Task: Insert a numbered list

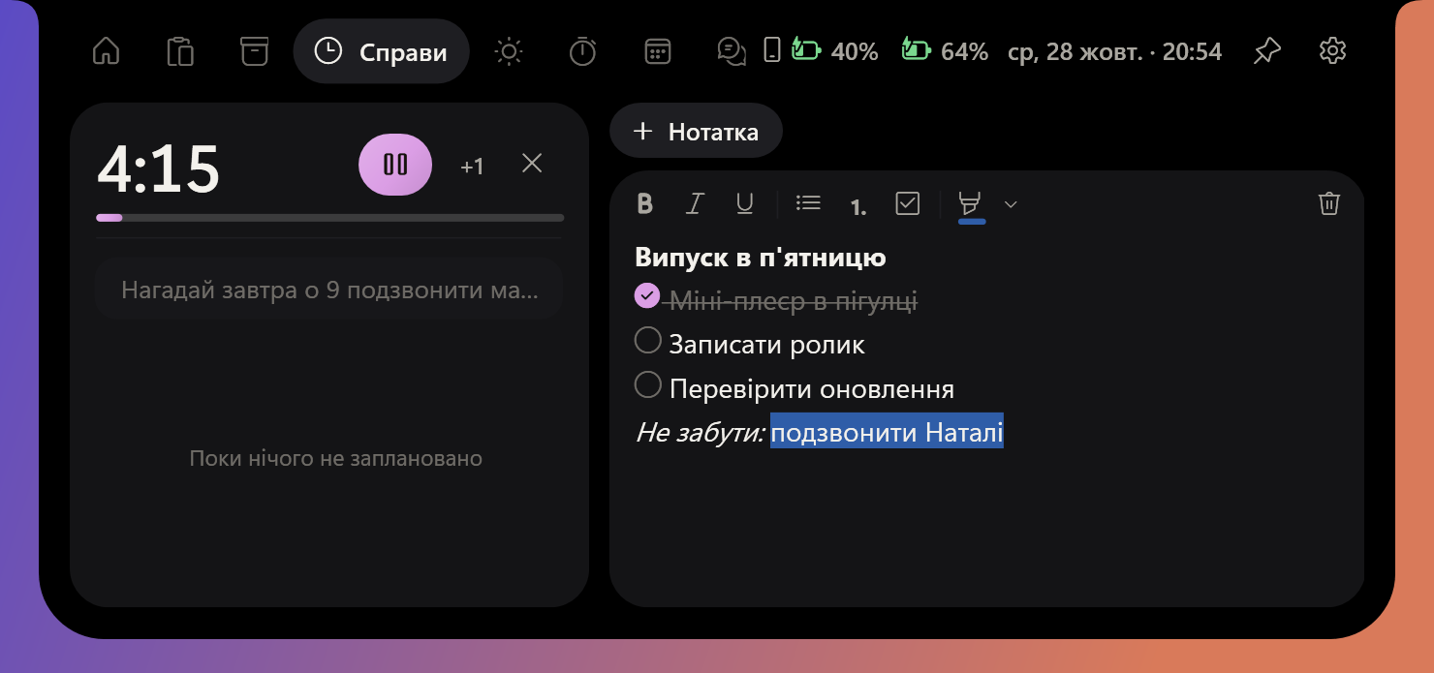Action: [857, 205]
